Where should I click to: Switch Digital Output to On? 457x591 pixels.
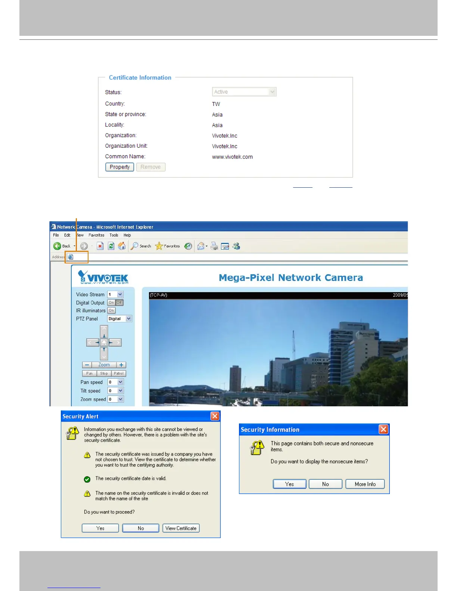111,303
